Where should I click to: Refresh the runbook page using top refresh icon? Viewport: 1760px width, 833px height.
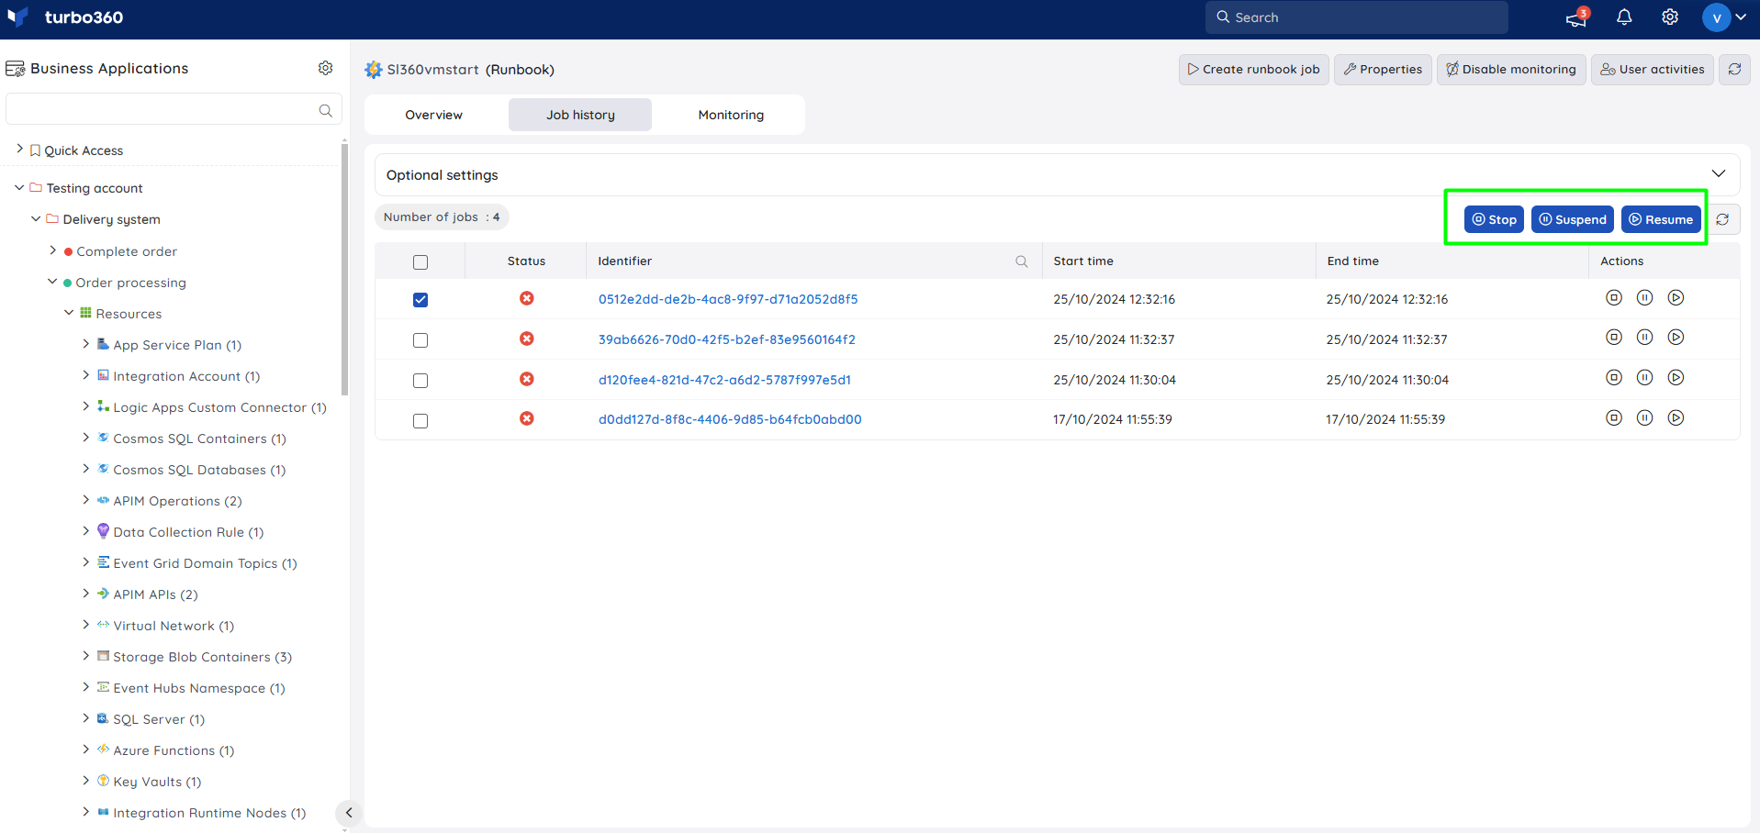[1734, 69]
